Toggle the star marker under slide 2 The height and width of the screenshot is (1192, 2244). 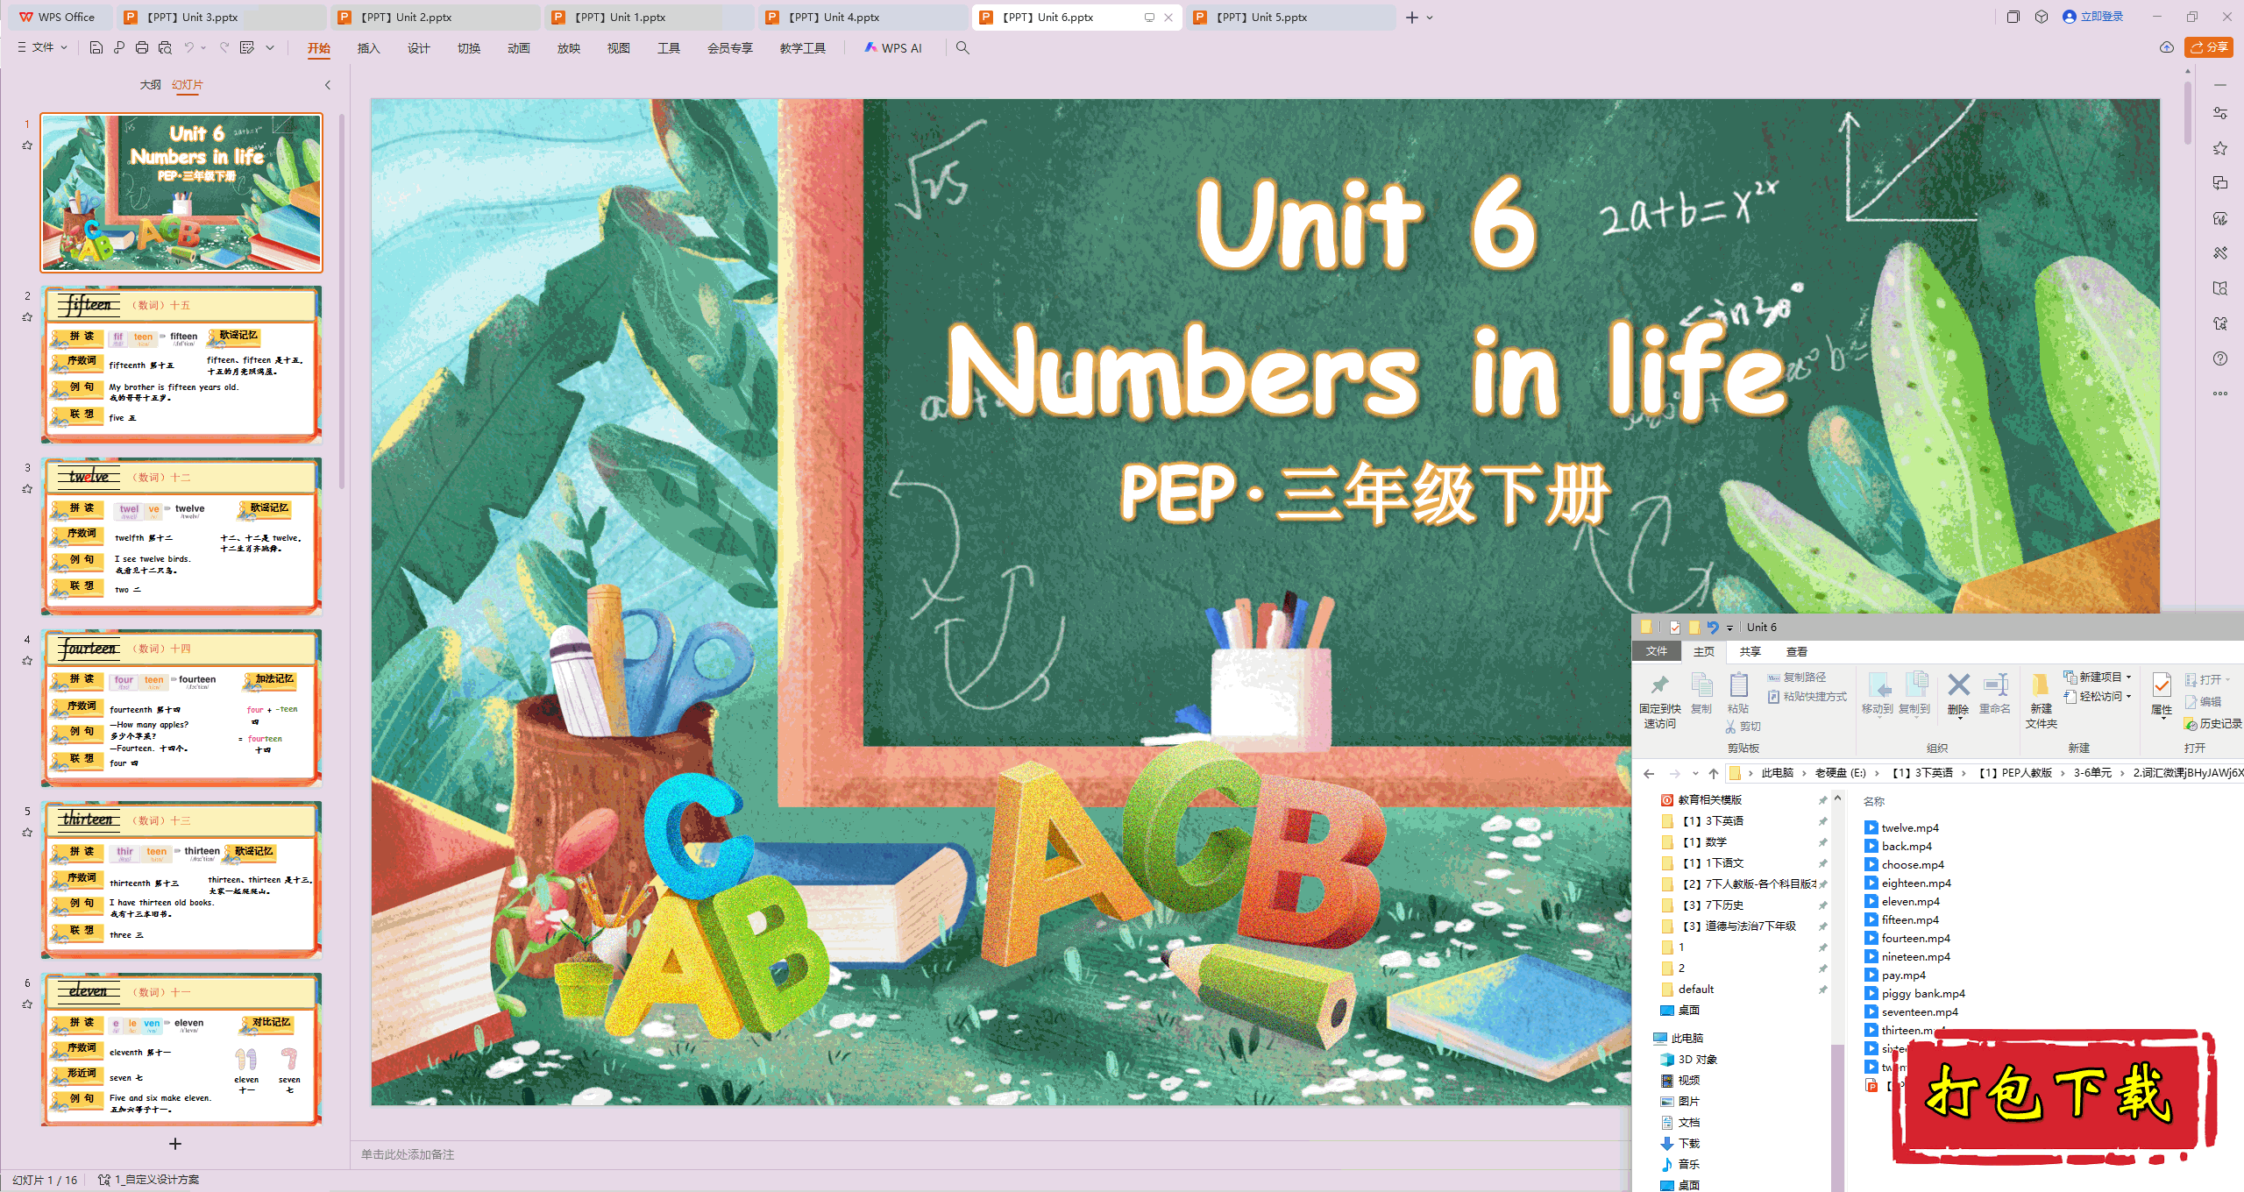click(x=27, y=317)
